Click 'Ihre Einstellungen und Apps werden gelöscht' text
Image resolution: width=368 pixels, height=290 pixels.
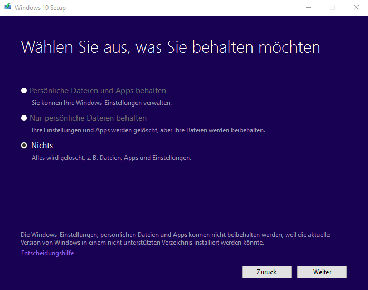(x=148, y=130)
